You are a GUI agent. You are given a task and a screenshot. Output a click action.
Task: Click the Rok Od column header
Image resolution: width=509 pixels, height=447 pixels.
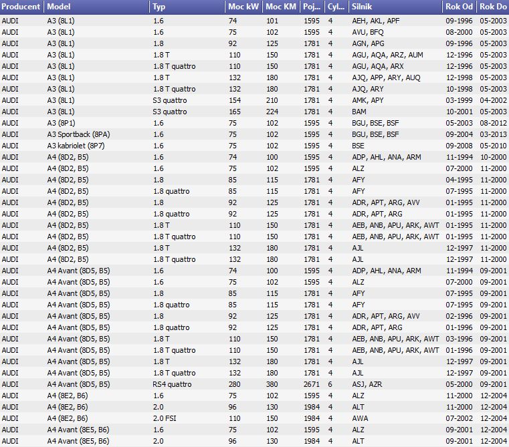pos(459,7)
